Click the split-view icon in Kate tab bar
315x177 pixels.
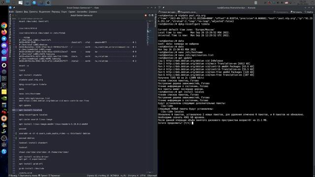(153, 15)
